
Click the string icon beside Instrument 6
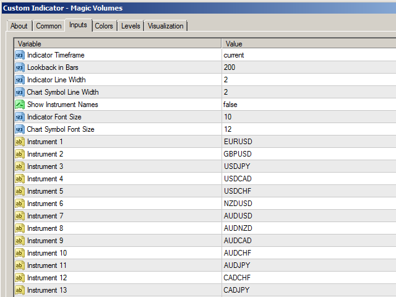coord(20,204)
